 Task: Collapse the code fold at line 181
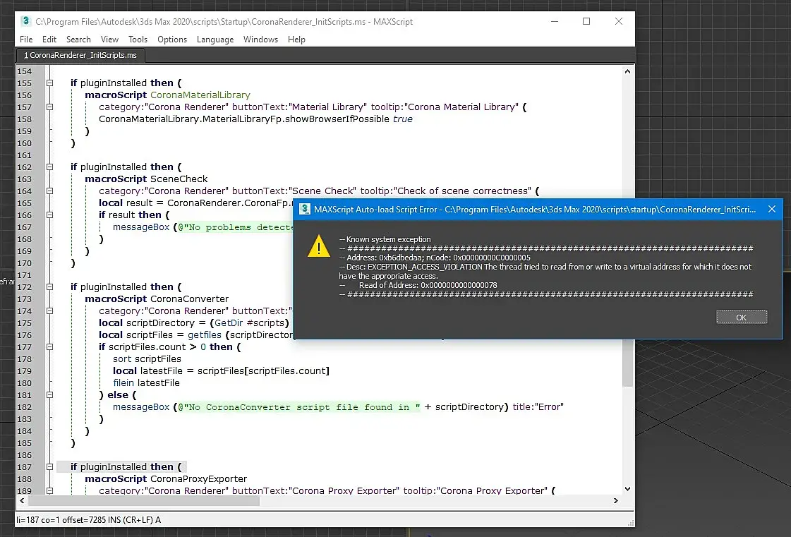tap(49, 395)
